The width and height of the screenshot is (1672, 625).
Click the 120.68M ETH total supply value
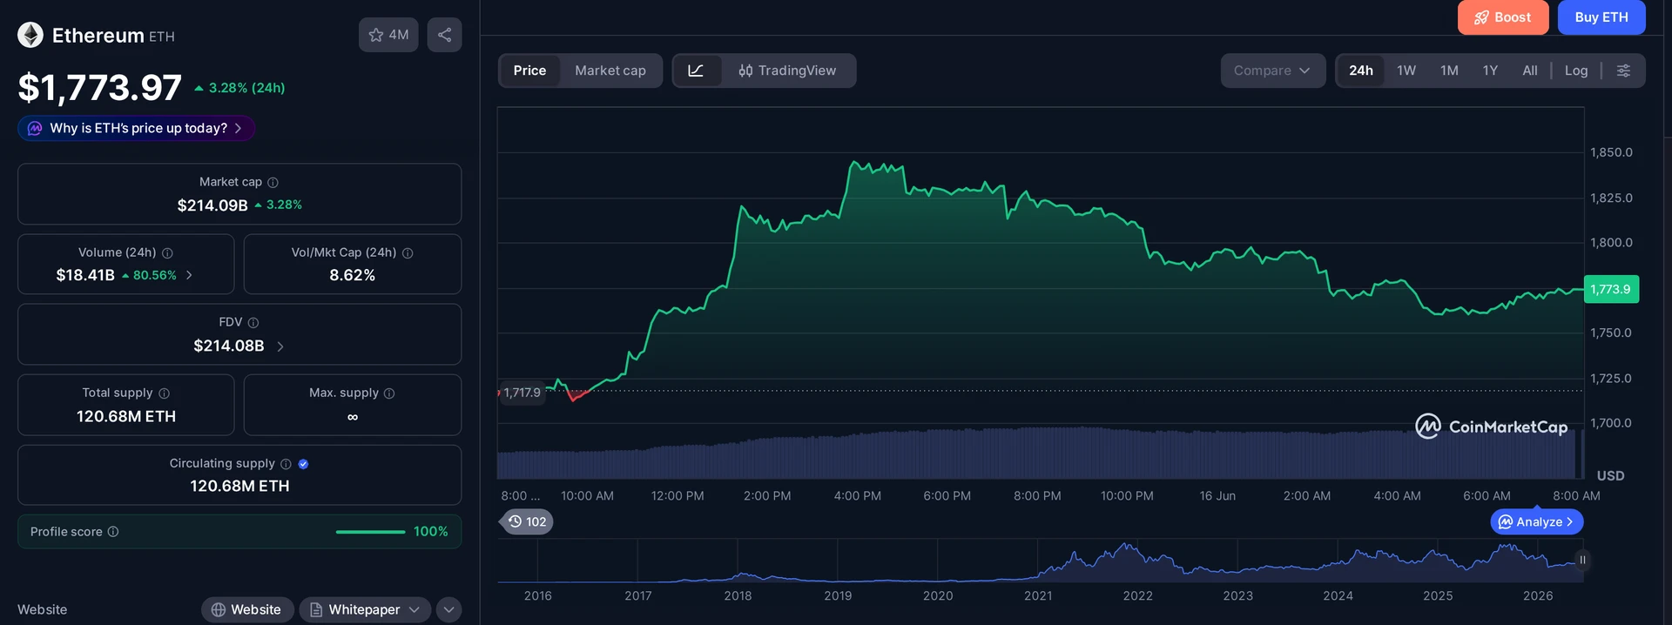coord(126,417)
